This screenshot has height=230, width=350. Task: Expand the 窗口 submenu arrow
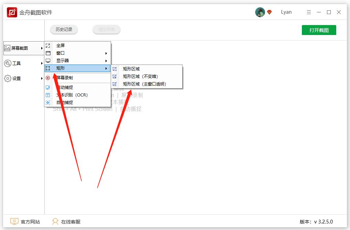pos(107,53)
